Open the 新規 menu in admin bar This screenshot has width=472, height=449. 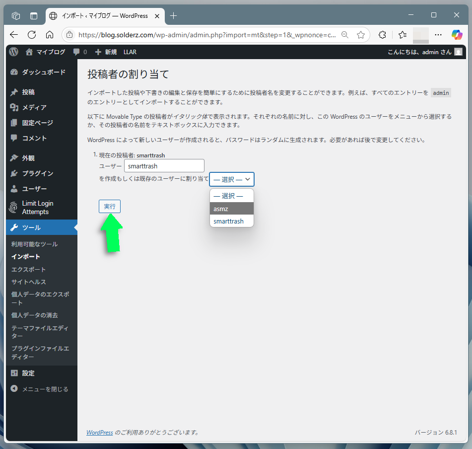click(106, 52)
